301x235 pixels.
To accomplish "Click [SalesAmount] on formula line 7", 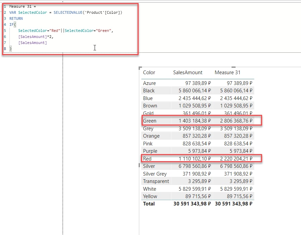I will click(33, 43).
